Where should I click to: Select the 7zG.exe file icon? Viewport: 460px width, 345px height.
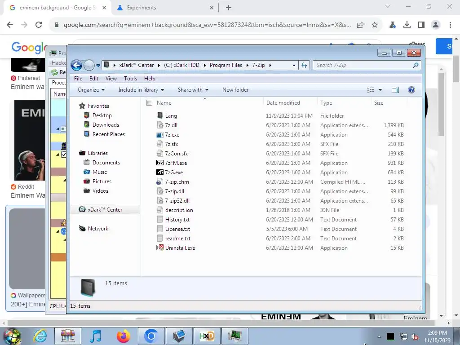click(x=159, y=172)
